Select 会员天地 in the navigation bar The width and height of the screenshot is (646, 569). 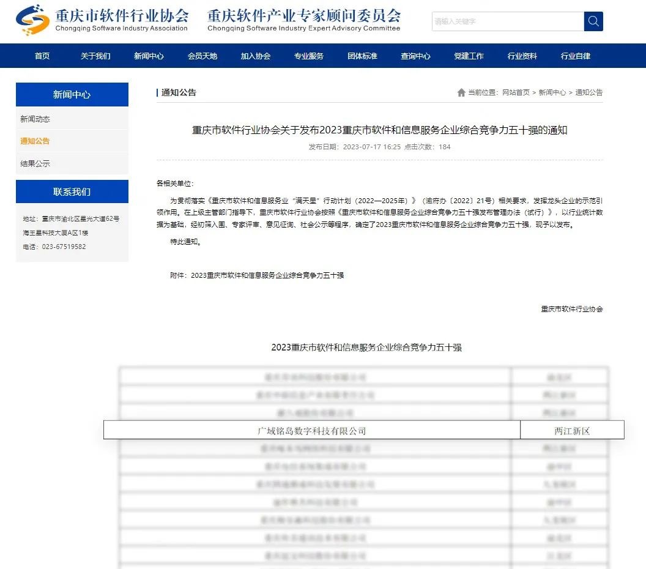tap(202, 56)
